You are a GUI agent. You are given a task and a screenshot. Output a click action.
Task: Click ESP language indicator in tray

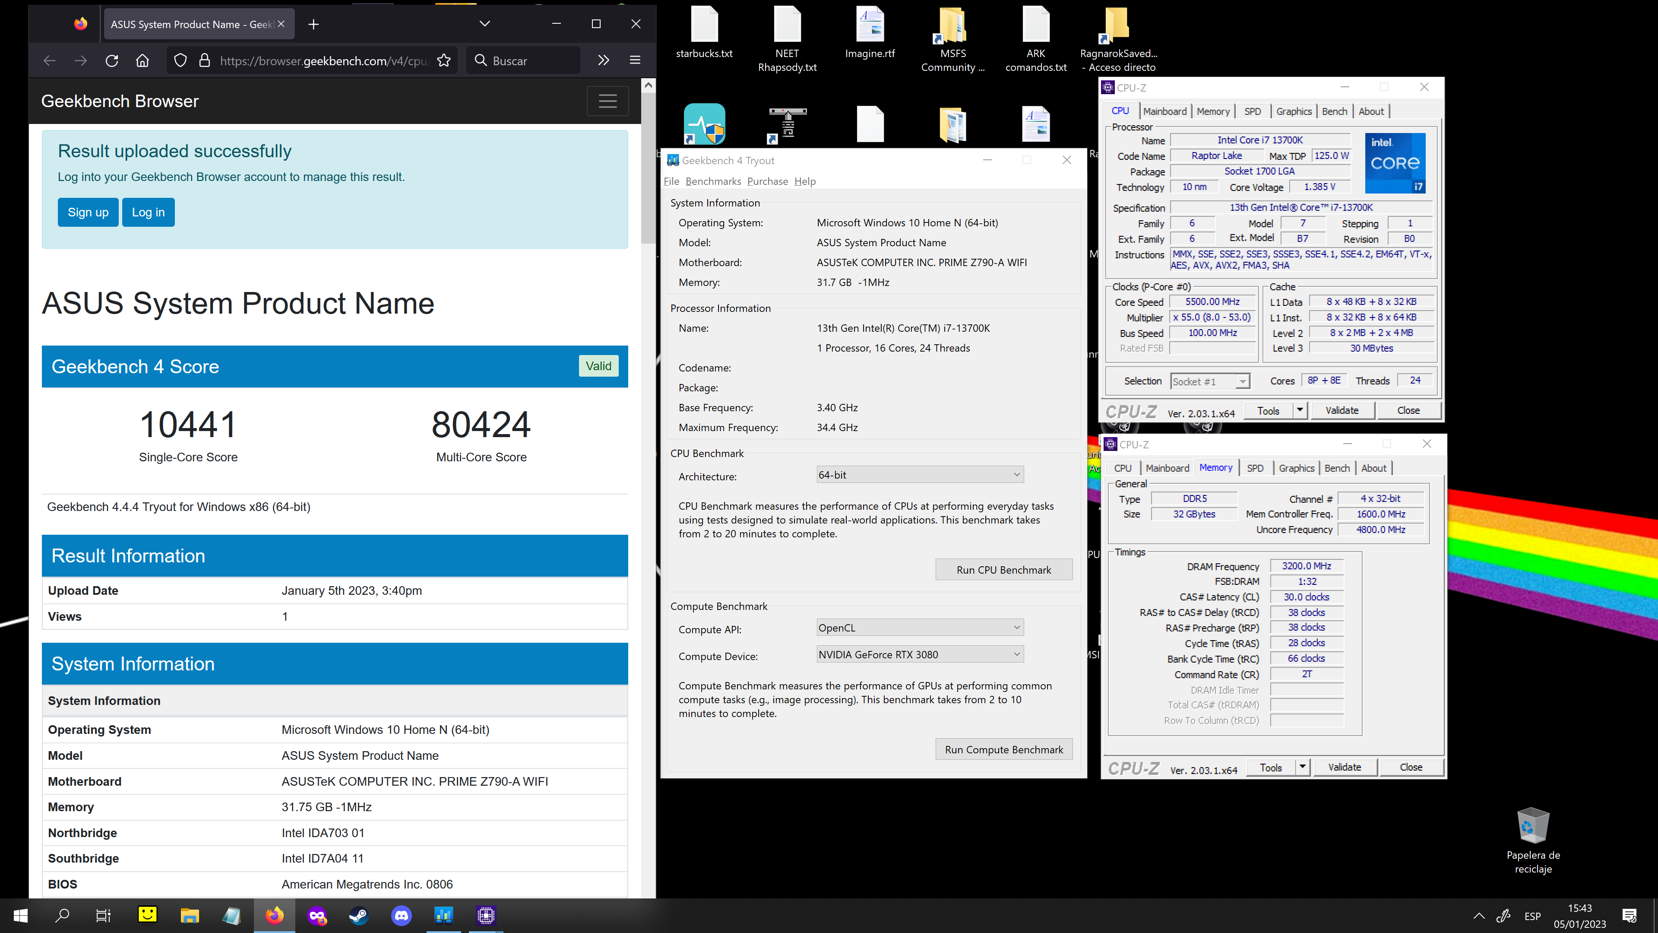[x=1532, y=916]
